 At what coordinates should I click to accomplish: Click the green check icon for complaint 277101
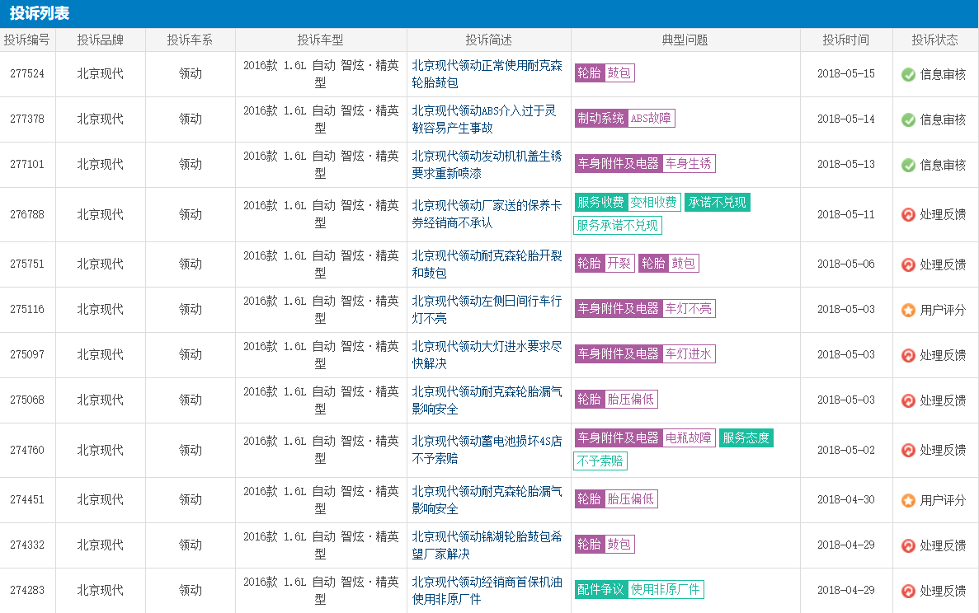click(908, 165)
